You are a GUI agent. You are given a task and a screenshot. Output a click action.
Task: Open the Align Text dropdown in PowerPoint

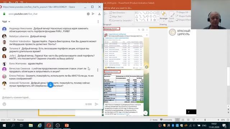click(x=116, y=16)
